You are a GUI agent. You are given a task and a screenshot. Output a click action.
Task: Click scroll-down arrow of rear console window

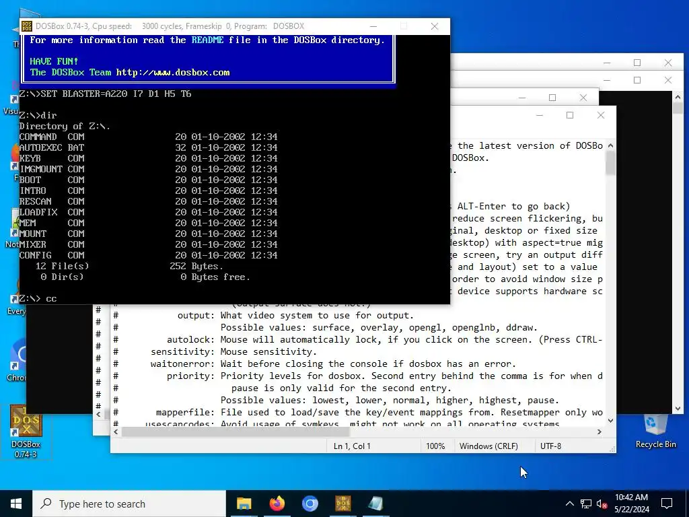(x=678, y=409)
